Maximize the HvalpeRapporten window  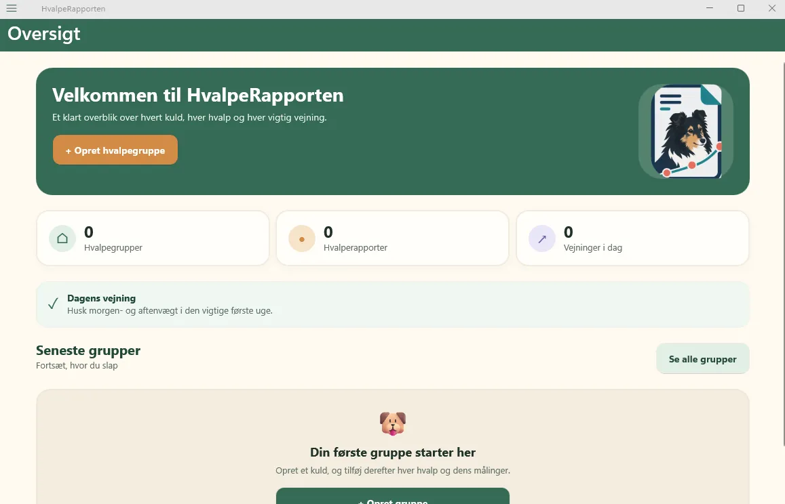[x=741, y=8]
